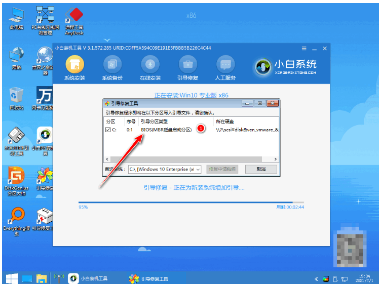Viewport: 379px width, 284px height.
Task: Click the 所在硬盘 column header
Action: click(246, 121)
